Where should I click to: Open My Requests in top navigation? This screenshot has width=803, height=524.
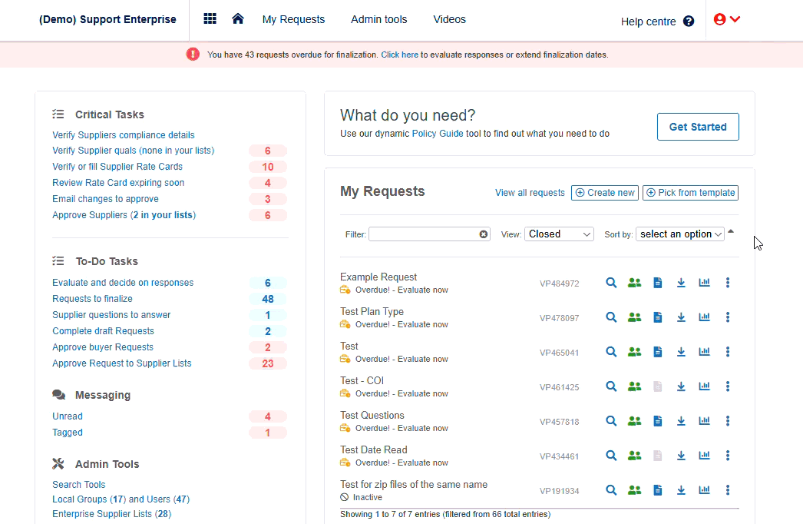pyautogui.click(x=293, y=19)
